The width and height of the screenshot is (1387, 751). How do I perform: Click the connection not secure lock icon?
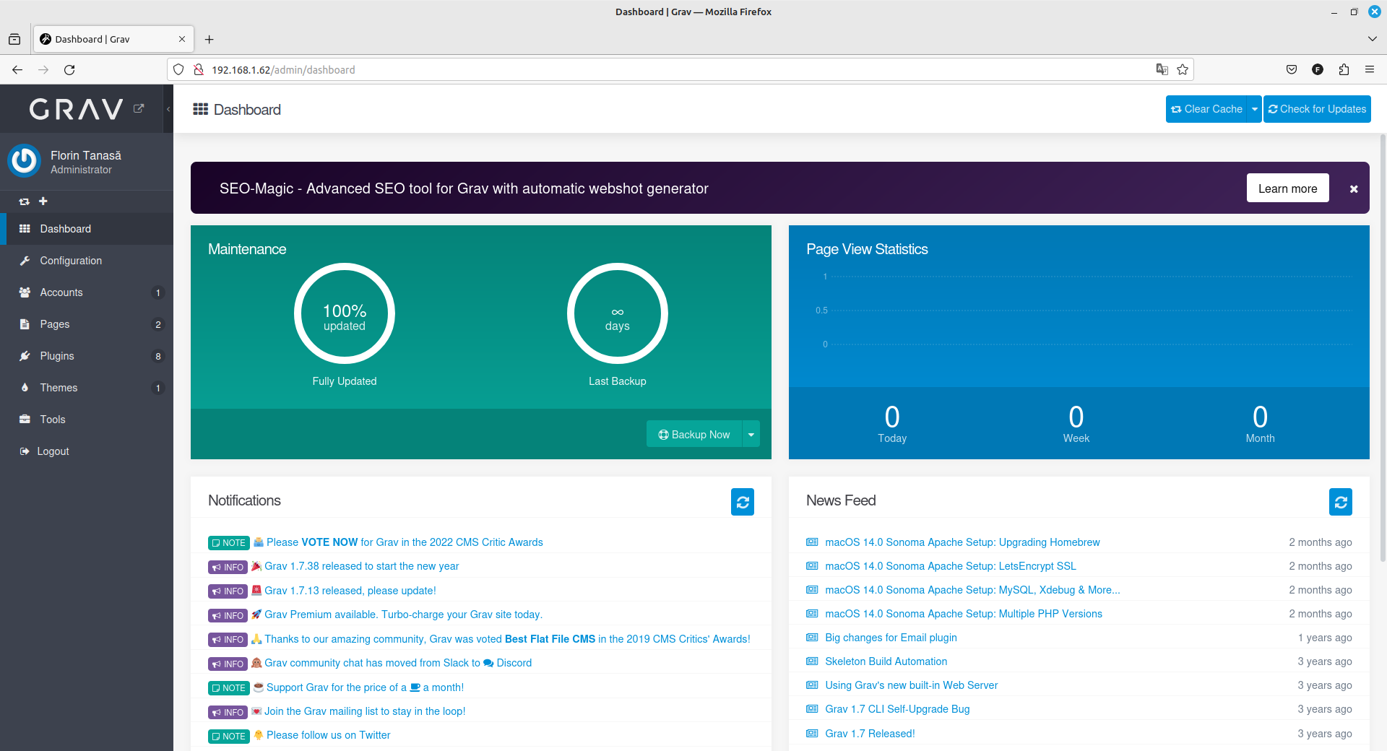coord(199,70)
